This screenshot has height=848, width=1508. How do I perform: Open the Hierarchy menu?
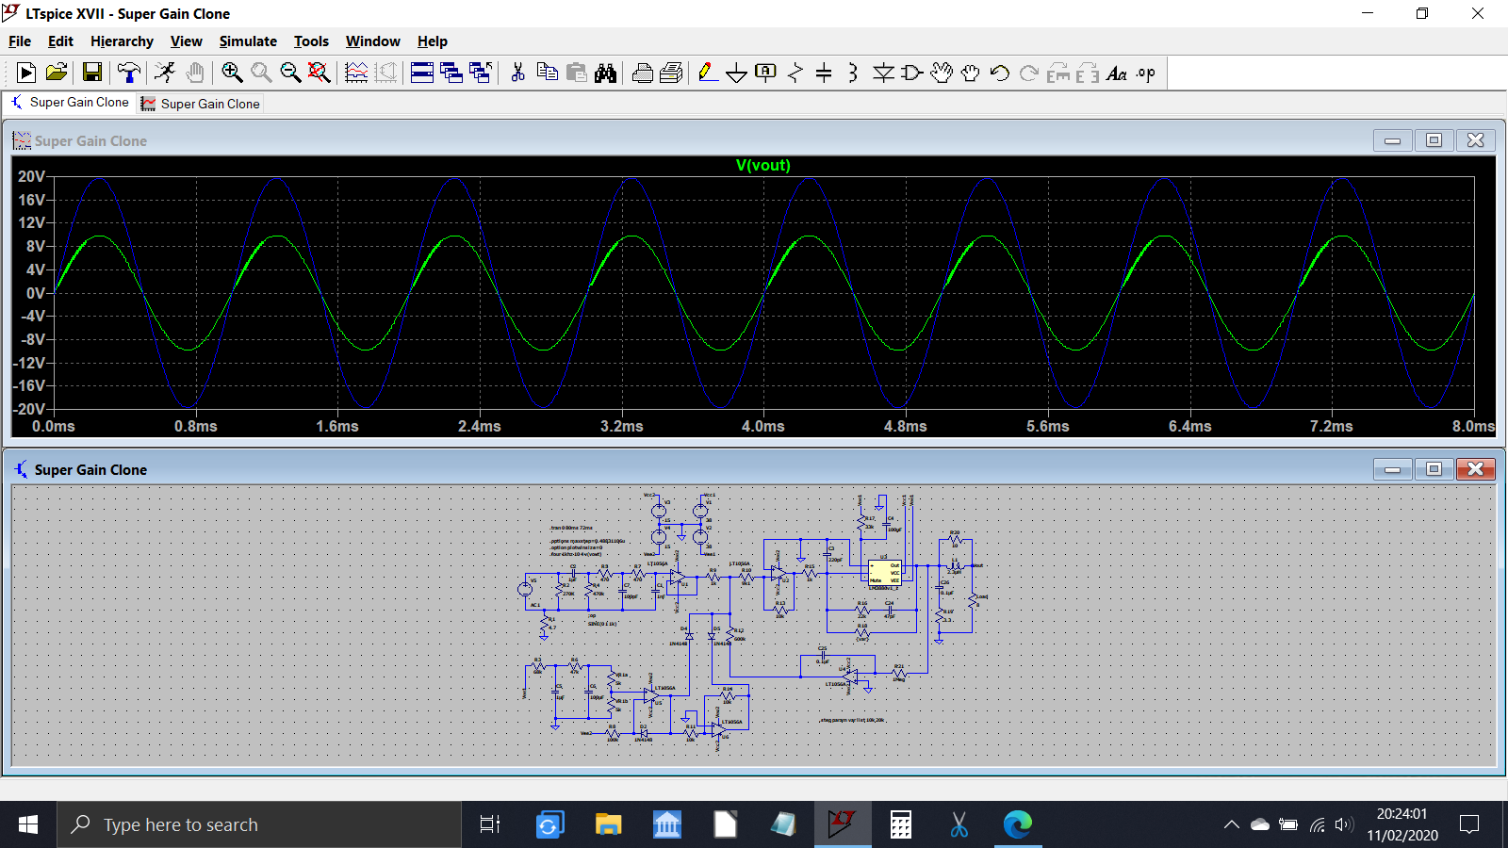[122, 41]
